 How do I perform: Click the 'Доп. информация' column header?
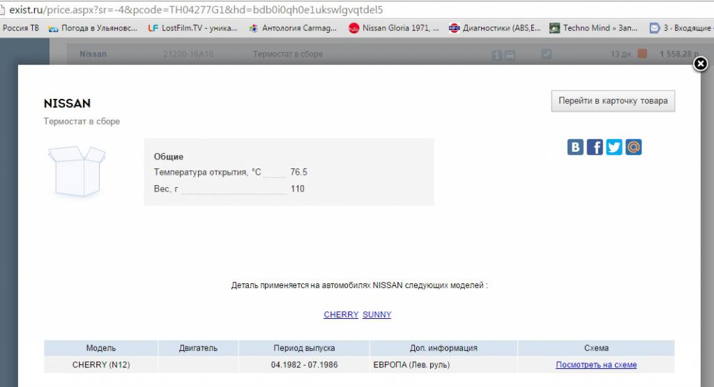pyautogui.click(x=443, y=348)
